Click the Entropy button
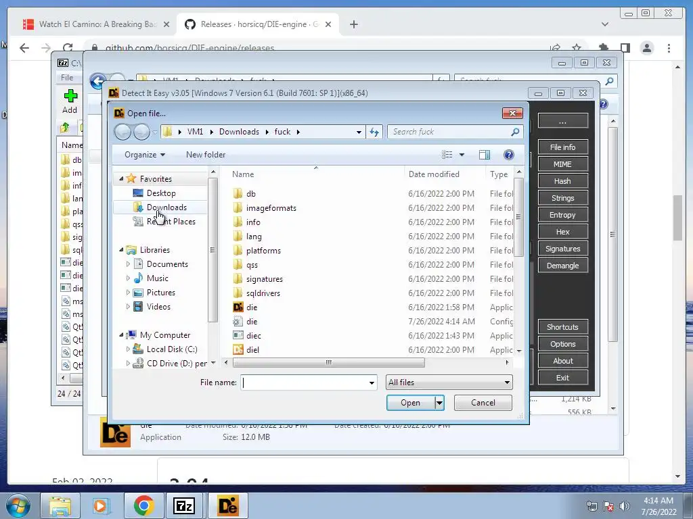693x519 pixels. click(562, 215)
